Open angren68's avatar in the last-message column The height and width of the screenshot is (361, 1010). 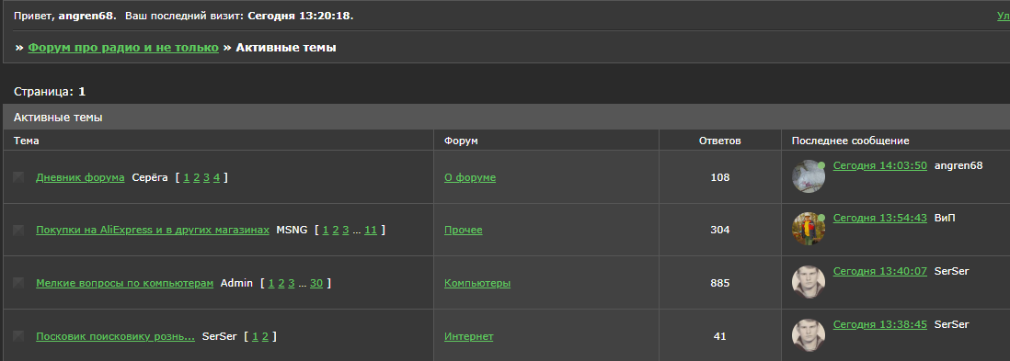(x=809, y=176)
